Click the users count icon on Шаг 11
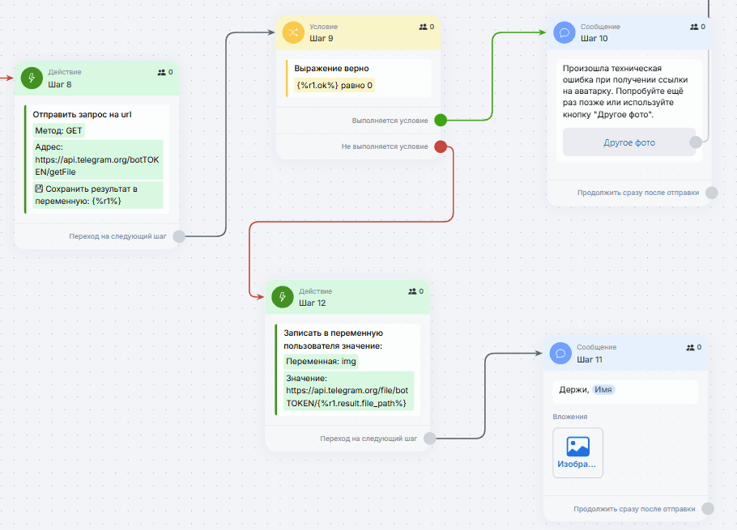Viewport: 737px width, 530px height. [691, 347]
